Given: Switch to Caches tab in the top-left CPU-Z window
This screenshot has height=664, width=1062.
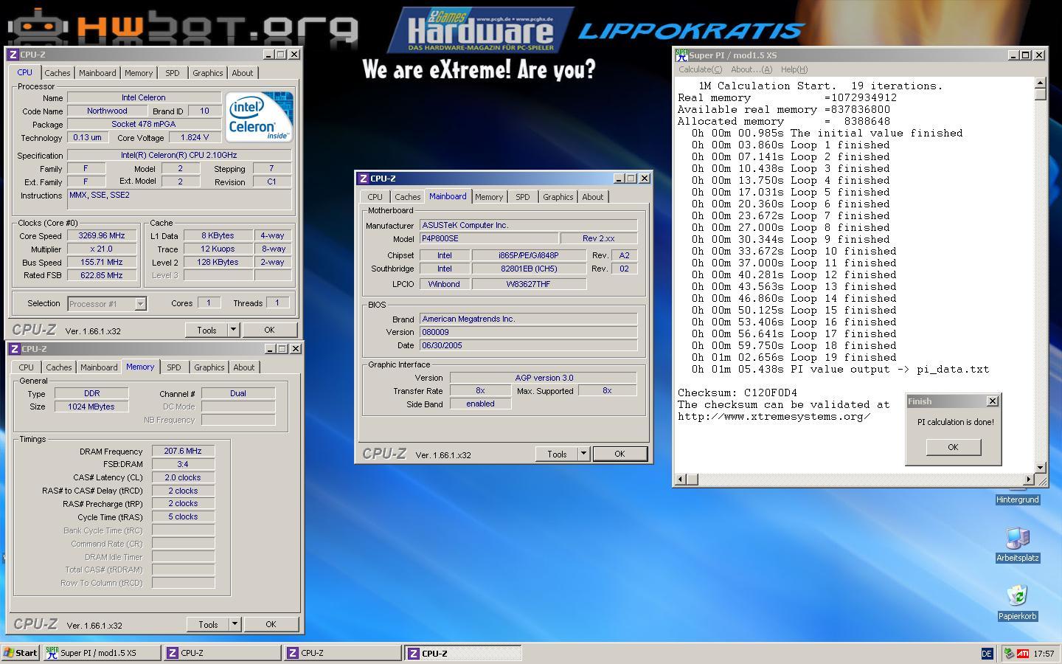Looking at the screenshot, I should tap(58, 73).
